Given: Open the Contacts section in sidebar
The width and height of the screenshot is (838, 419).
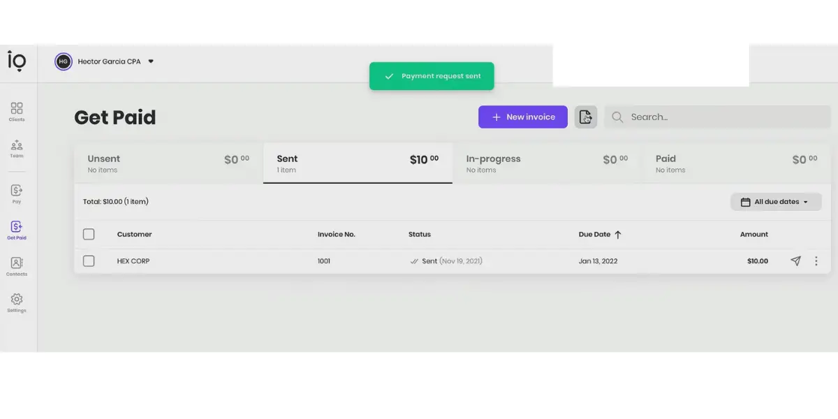Looking at the screenshot, I should tap(17, 266).
